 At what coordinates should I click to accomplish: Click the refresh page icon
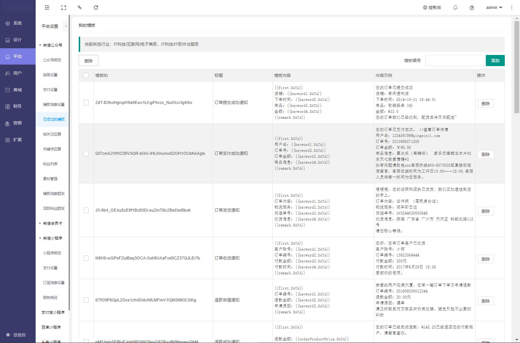click(x=96, y=7)
